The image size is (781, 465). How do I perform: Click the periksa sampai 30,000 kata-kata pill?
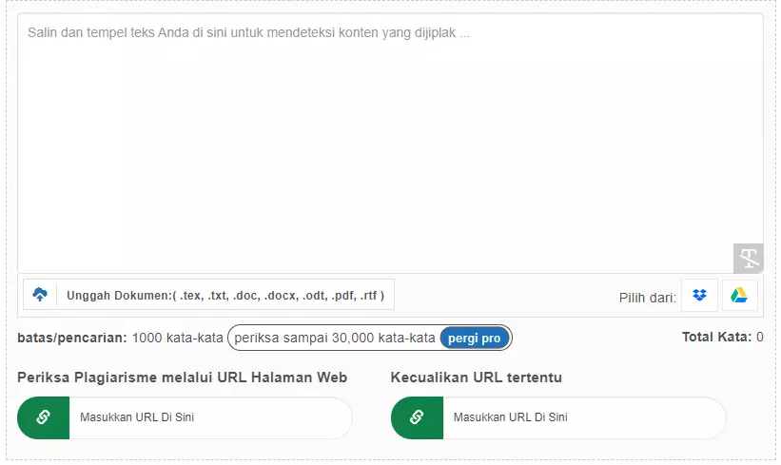335,338
